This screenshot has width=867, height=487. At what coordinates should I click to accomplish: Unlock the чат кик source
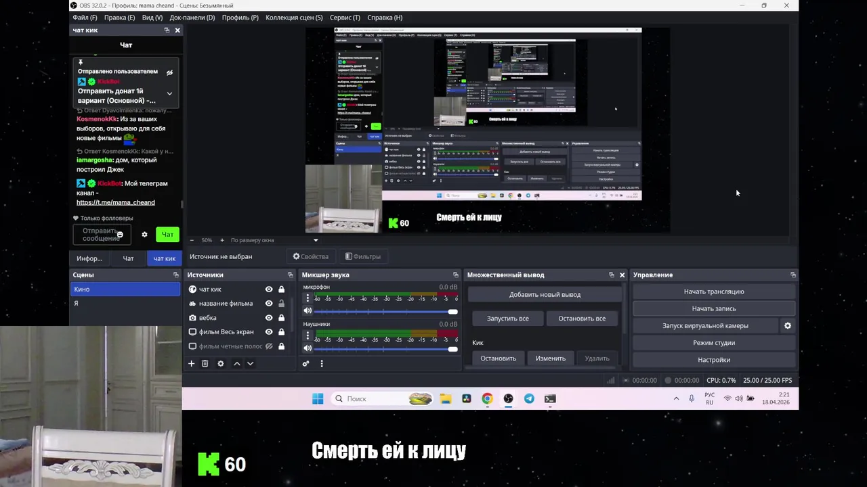[281, 289]
